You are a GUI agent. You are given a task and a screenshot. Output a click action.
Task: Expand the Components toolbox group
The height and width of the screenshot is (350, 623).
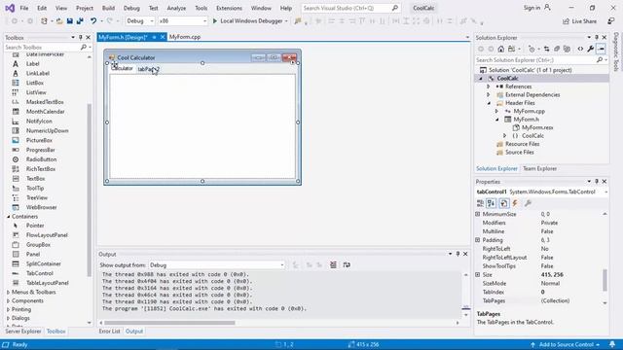pos(9,300)
